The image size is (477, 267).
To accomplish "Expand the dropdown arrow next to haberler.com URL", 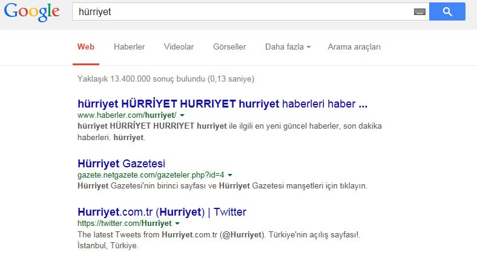I will pyautogui.click(x=182, y=115).
